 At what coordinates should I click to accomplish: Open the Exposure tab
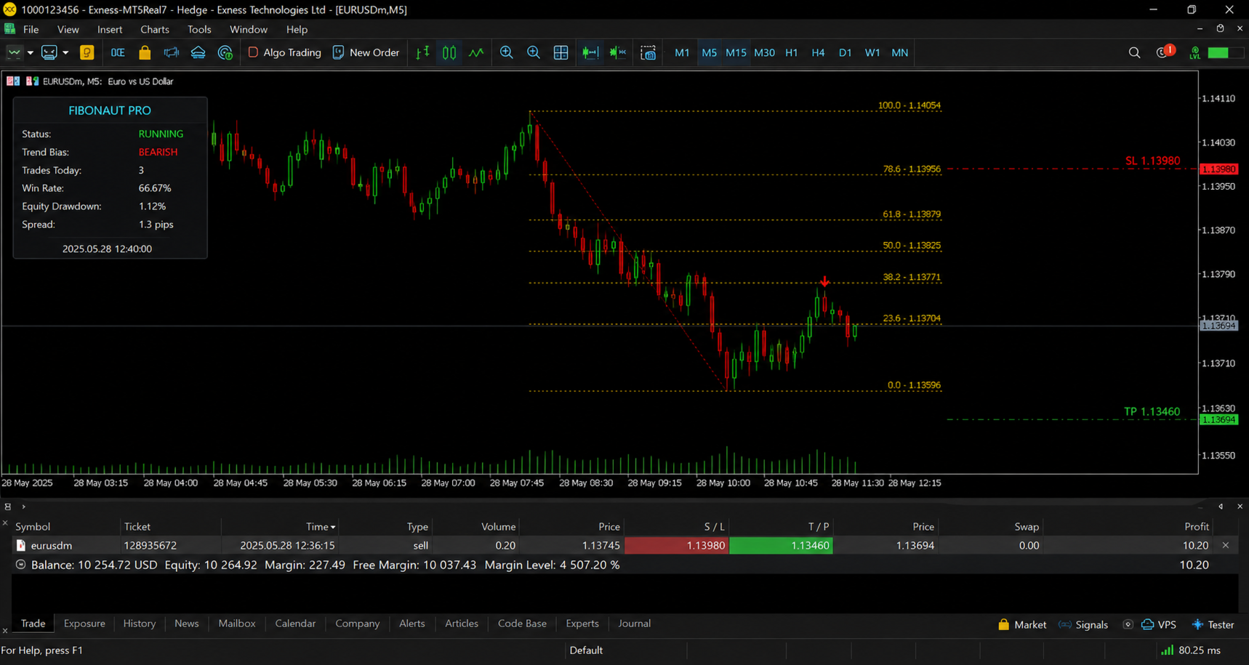[x=84, y=624]
